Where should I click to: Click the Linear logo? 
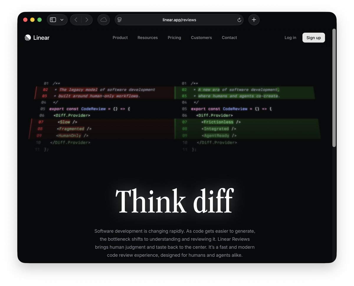coord(37,37)
